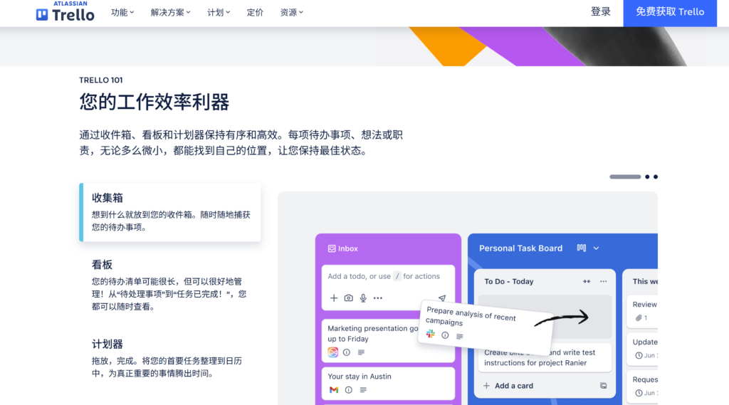Click the colorful app icon on Marketing card
The width and height of the screenshot is (729, 405).
[x=333, y=352]
